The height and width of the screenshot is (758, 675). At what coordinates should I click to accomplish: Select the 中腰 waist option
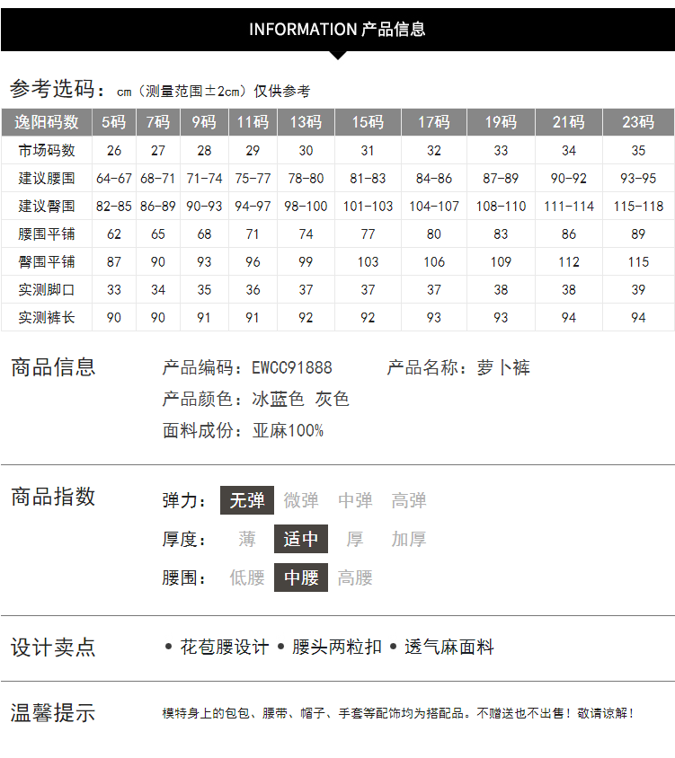pos(301,577)
